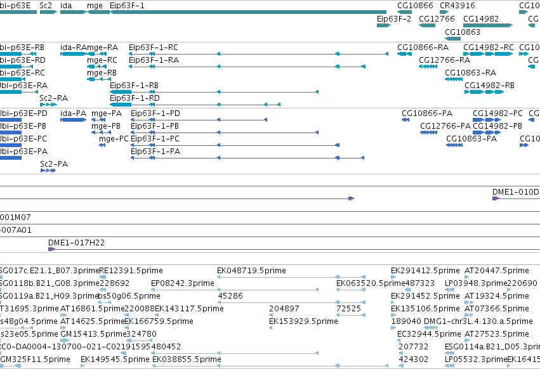Open EST feature 424302

click(x=413, y=359)
